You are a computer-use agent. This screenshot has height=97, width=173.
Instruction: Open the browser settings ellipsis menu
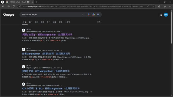click(170, 6)
